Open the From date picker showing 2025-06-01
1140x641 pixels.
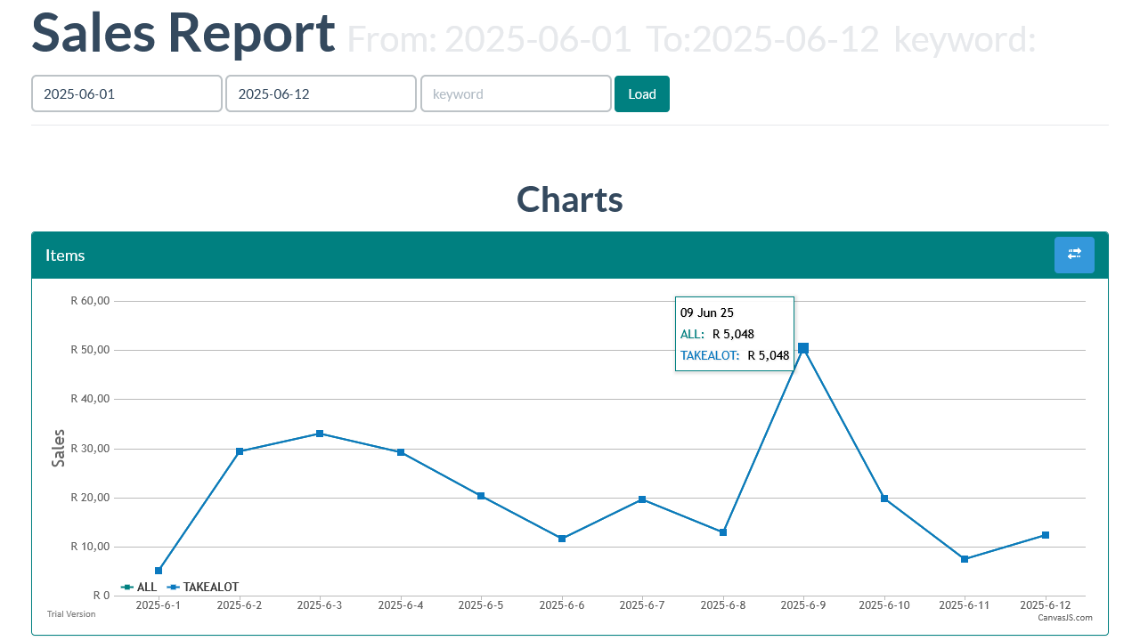126,93
